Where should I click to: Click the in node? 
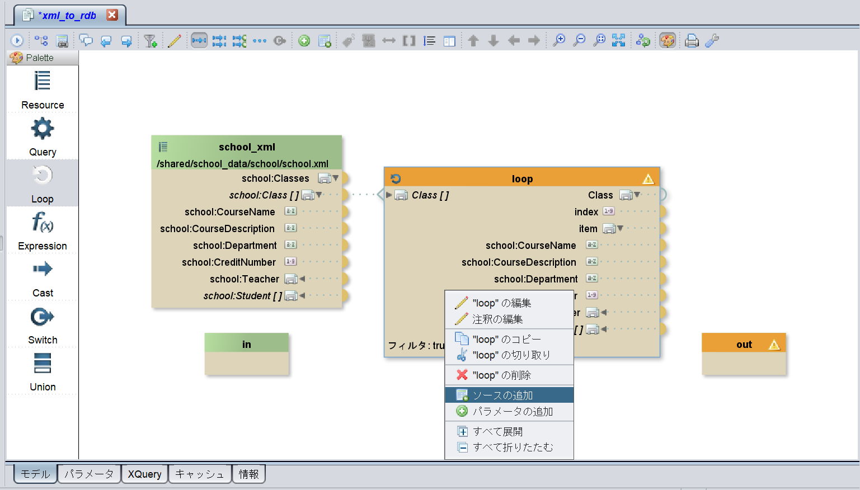247,354
